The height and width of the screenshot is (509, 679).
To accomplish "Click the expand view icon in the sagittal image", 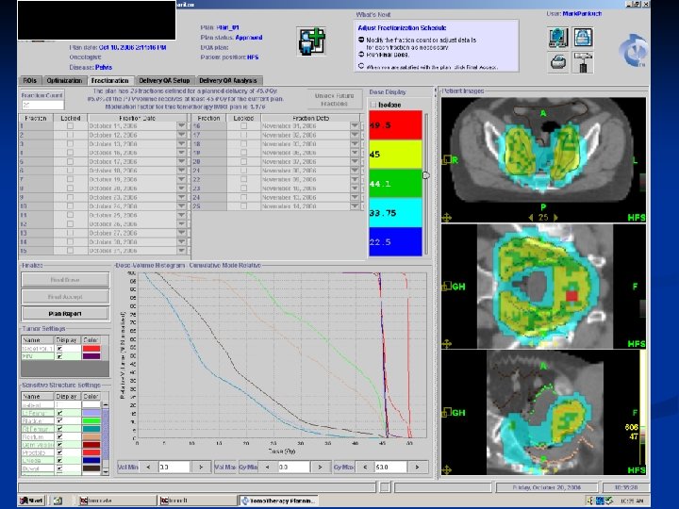I will click(446, 413).
